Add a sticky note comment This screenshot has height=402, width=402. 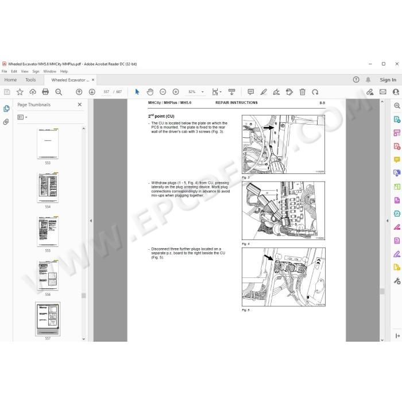251,92
